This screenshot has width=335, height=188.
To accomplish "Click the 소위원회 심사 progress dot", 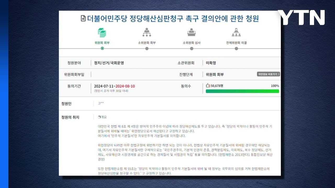I will pos(192,49).
